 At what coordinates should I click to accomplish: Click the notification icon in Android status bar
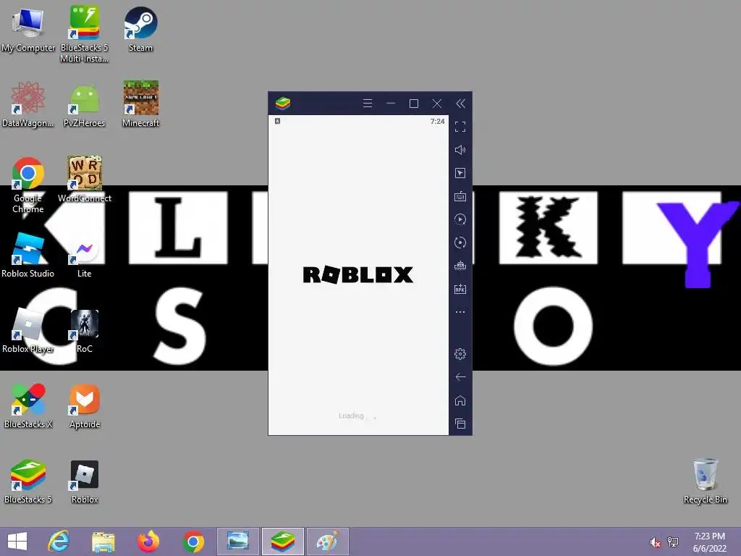[278, 121]
